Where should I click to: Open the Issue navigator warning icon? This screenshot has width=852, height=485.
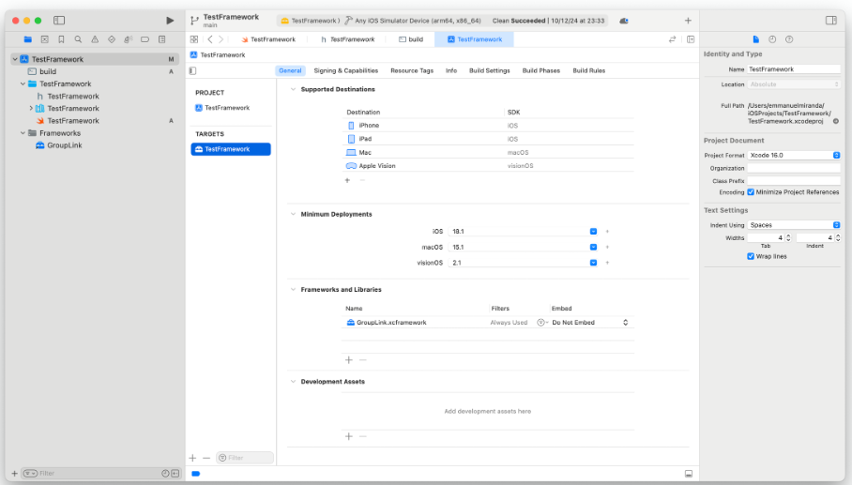[95, 39]
